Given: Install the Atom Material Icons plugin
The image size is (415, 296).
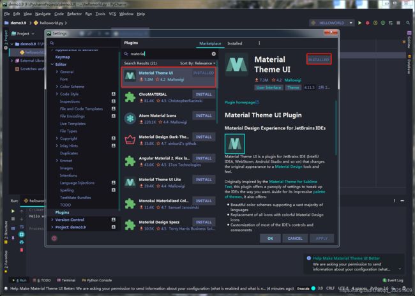Looking at the screenshot, I should click(x=204, y=115).
